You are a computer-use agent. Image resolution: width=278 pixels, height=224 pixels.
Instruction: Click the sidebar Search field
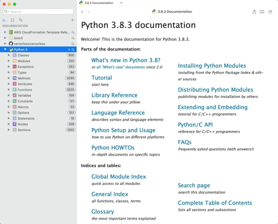41,11
